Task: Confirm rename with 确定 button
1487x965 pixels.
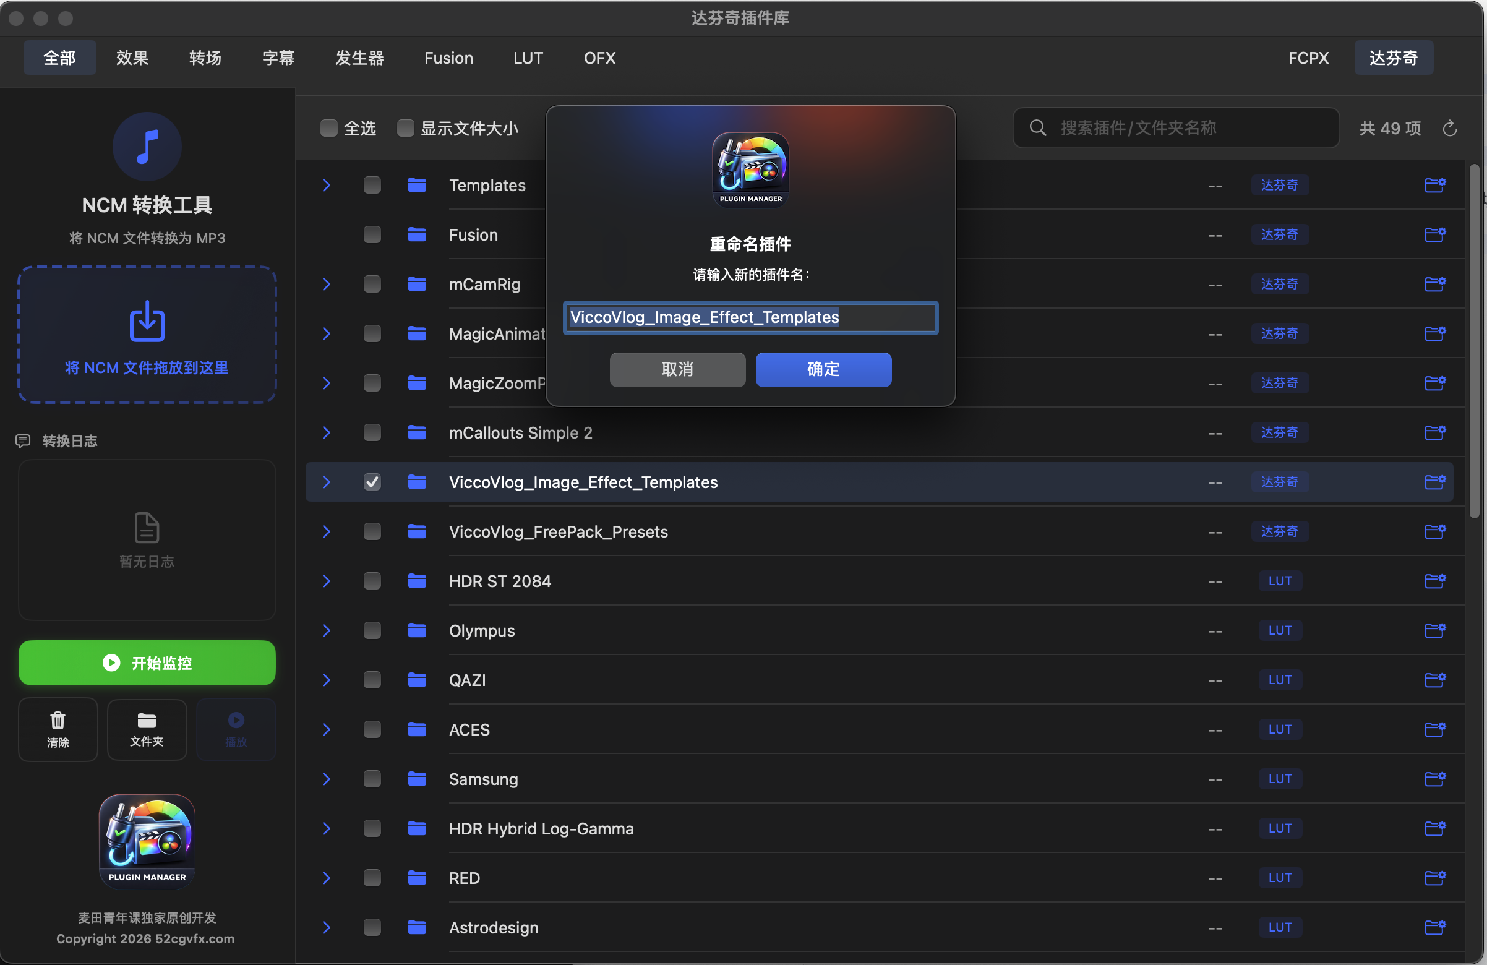Action: 823,369
